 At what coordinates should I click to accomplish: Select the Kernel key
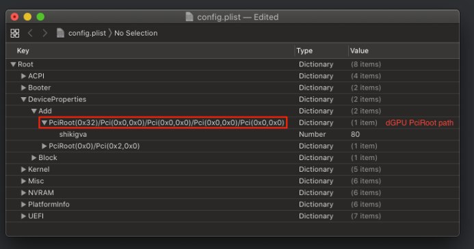[x=39, y=170]
